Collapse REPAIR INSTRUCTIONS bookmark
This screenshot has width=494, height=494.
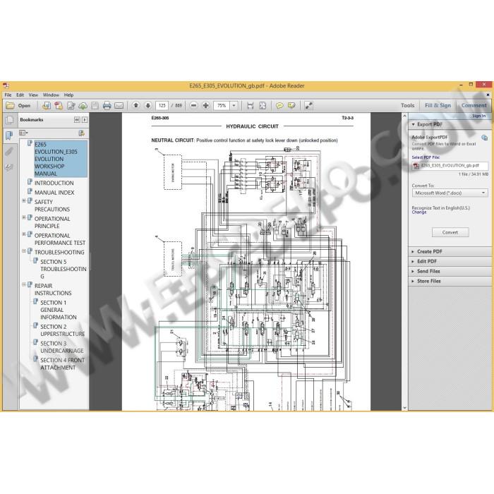[x=24, y=284]
